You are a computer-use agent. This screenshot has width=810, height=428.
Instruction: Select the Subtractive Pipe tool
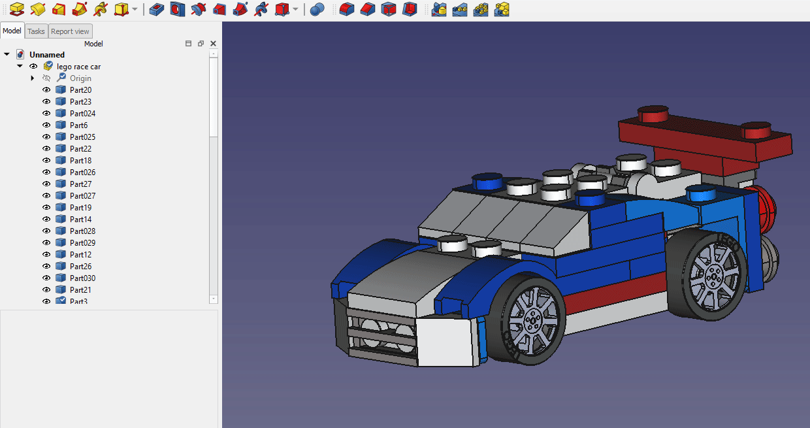tap(240, 9)
